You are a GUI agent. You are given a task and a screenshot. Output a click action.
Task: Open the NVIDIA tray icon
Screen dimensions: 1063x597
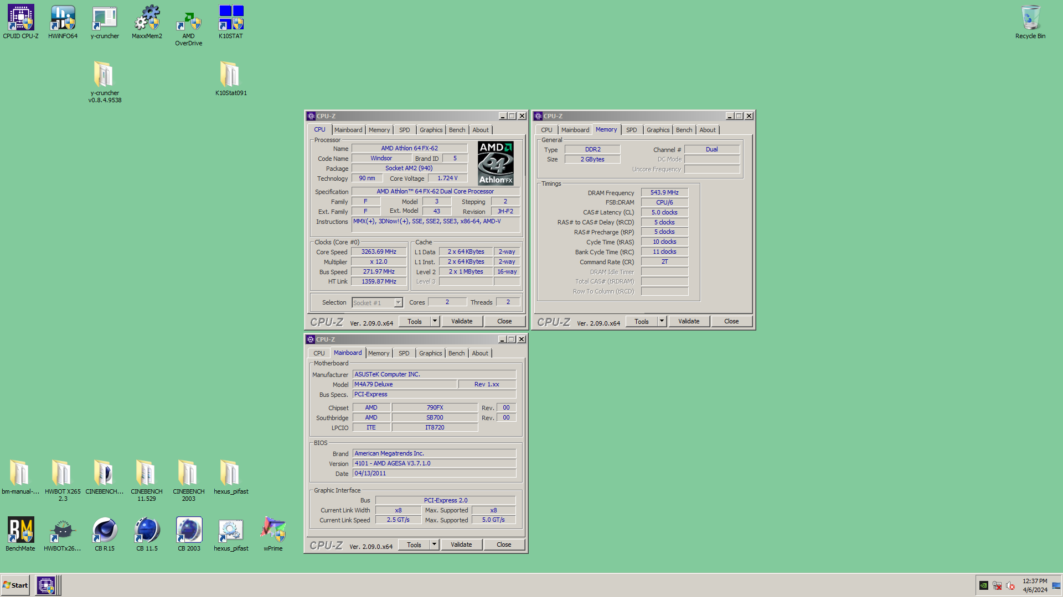[984, 585]
